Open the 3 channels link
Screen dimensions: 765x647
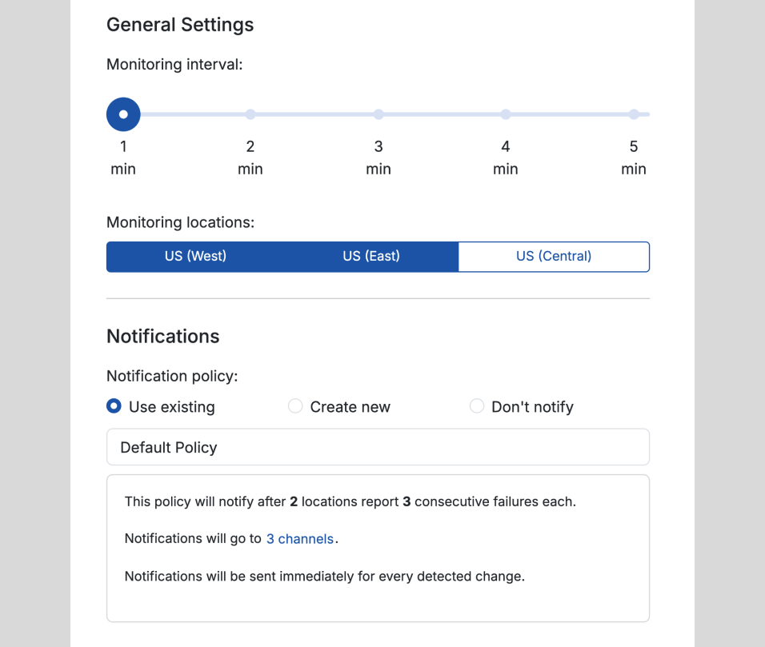tap(299, 539)
